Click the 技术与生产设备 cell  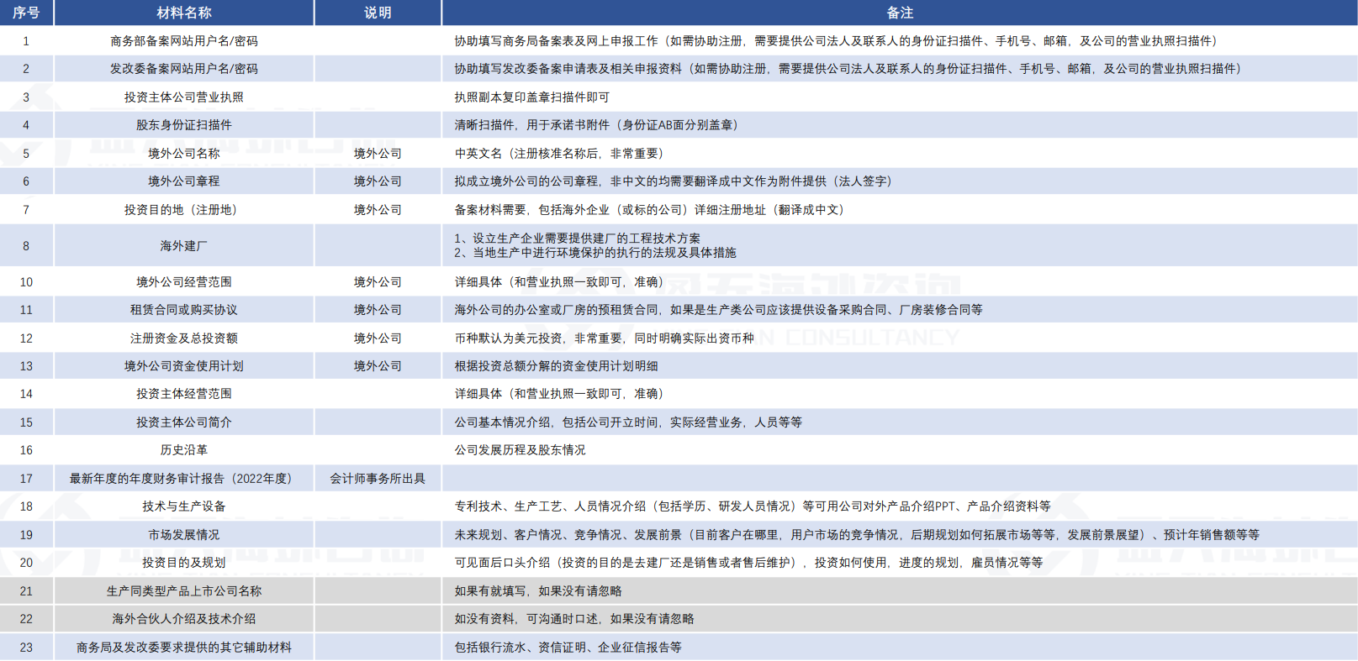tap(184, 506)
